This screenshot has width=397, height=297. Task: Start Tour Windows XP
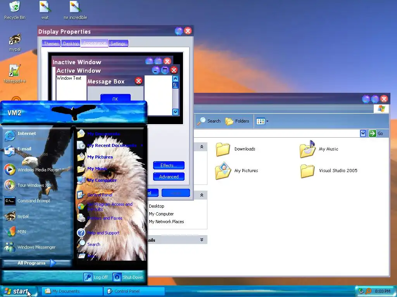click(x=37, y=185)
